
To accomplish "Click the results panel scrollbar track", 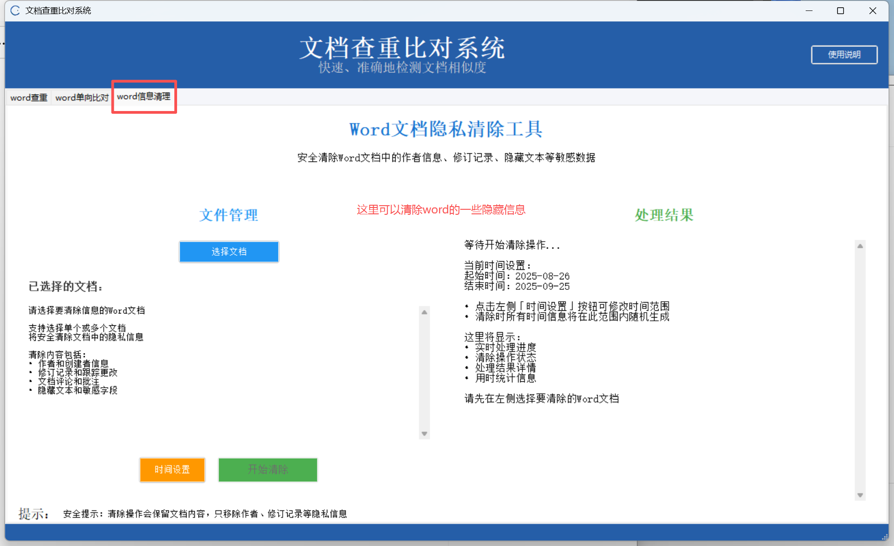I will pos(860,371).
